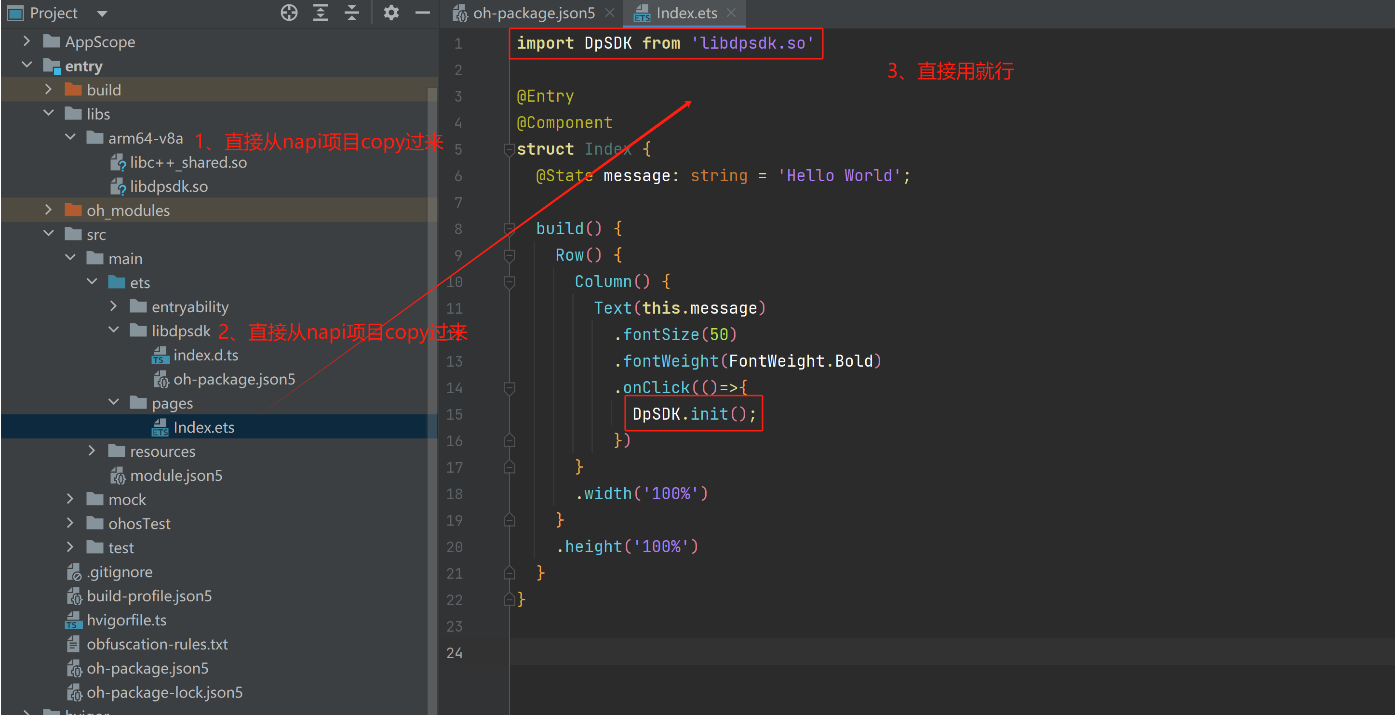Click the Index.ets file icon in tree
Image resolution: width=1395 pixels, height=715 pixels.
(x=161, y=427)
